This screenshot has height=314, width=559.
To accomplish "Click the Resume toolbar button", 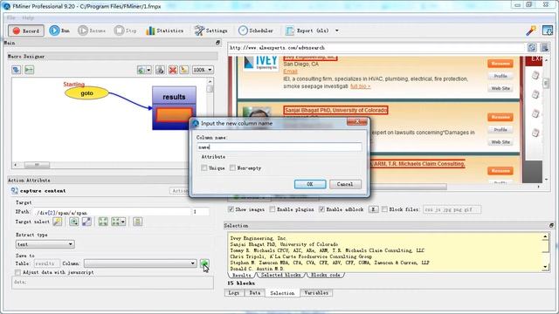I will point(92,31).
